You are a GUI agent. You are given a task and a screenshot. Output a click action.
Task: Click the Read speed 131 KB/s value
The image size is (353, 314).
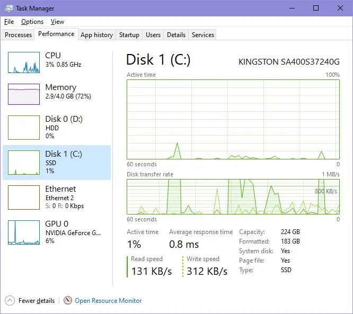pyautogui.click(x=152, y=271)
